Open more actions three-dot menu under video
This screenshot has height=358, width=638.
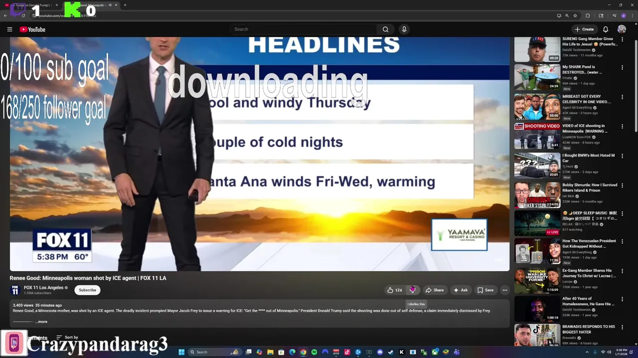coord(505,290)
